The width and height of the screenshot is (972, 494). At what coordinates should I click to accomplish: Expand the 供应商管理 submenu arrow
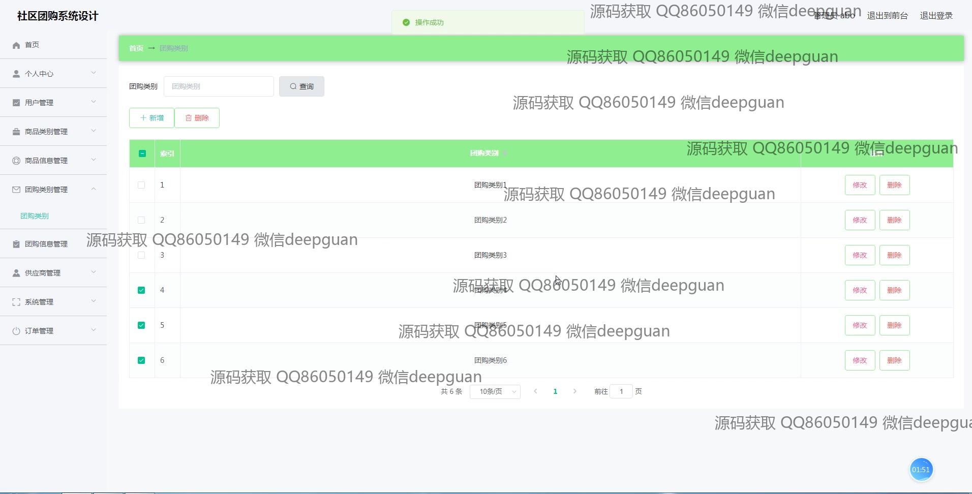(94, 272)
